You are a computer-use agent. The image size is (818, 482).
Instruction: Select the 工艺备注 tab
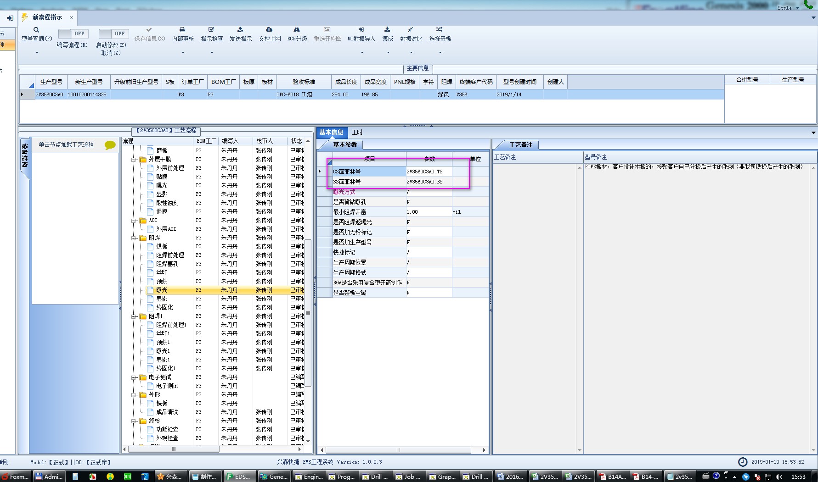(x=521, y=145)
